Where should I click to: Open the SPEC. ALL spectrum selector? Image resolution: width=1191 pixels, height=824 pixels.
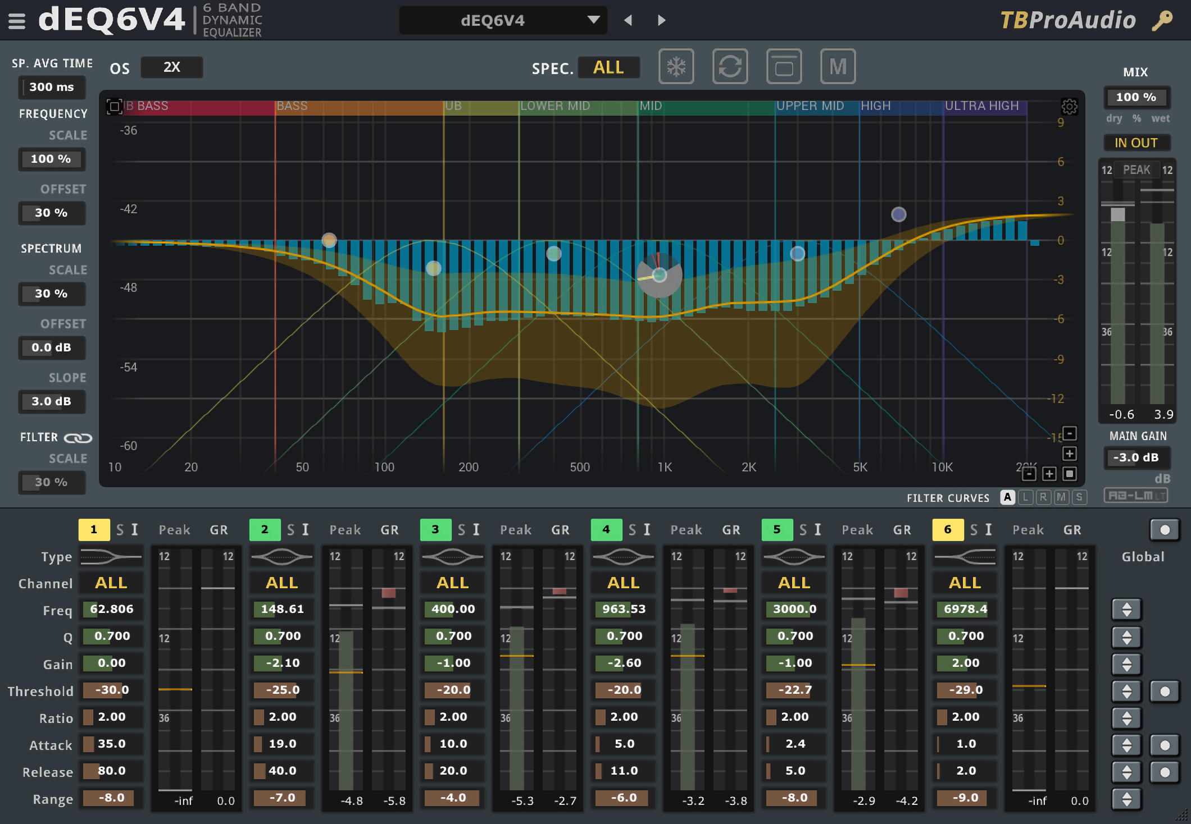pyautogui.click(x=608, y=67)
